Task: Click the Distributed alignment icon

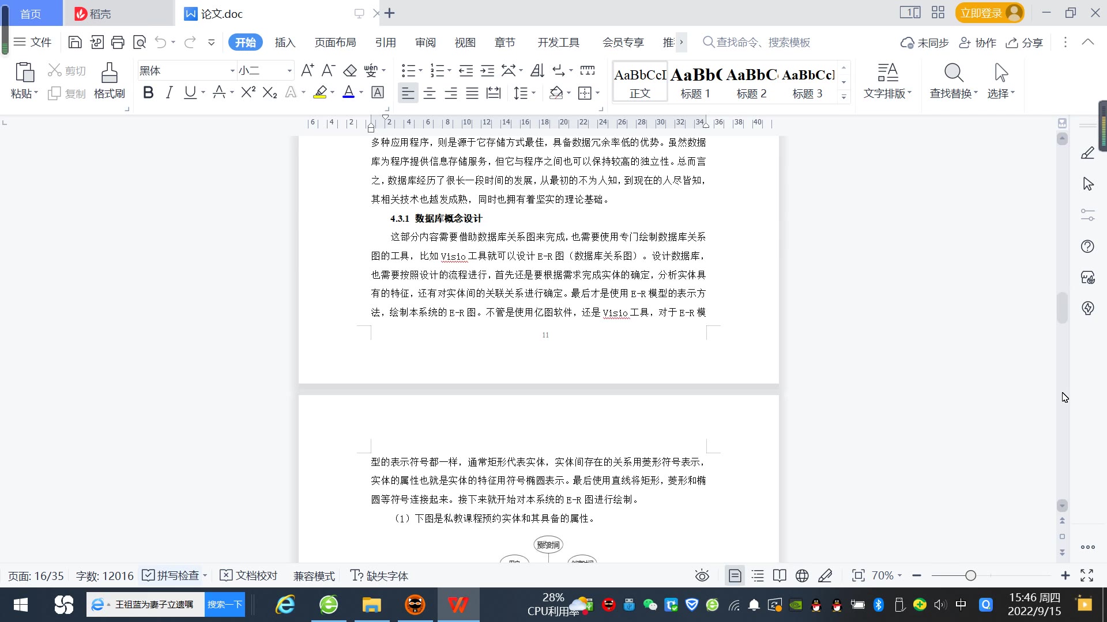Action: pos(494,93)
